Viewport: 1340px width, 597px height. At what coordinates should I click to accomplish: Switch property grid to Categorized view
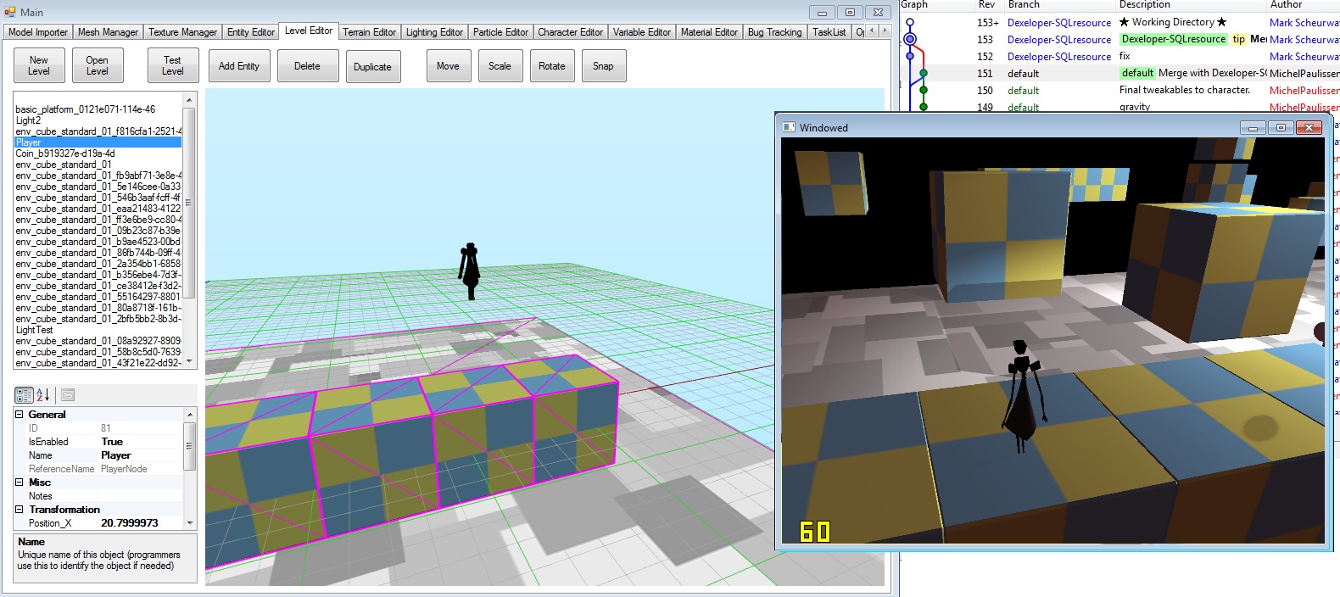pos(24,395)
